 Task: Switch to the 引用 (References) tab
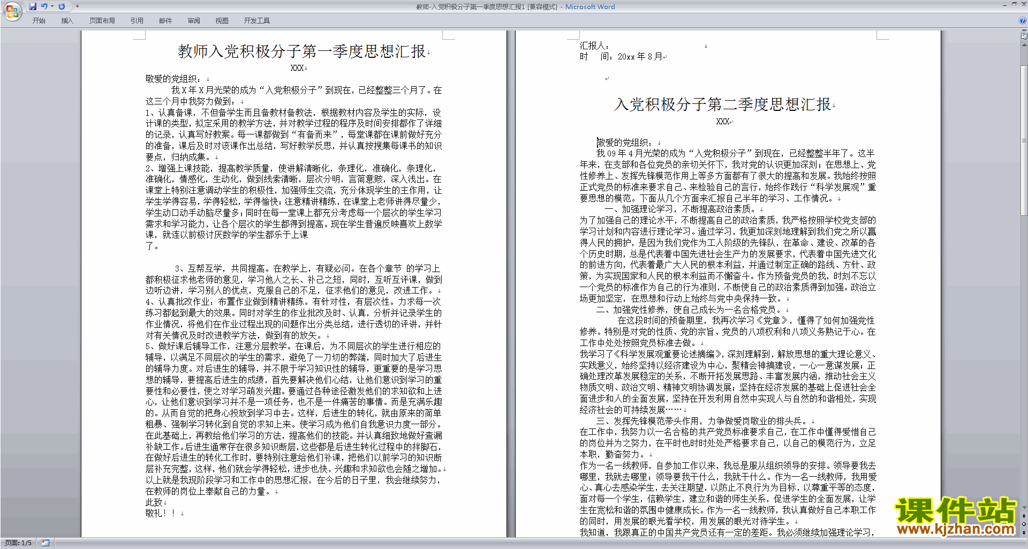pos(137,20)
